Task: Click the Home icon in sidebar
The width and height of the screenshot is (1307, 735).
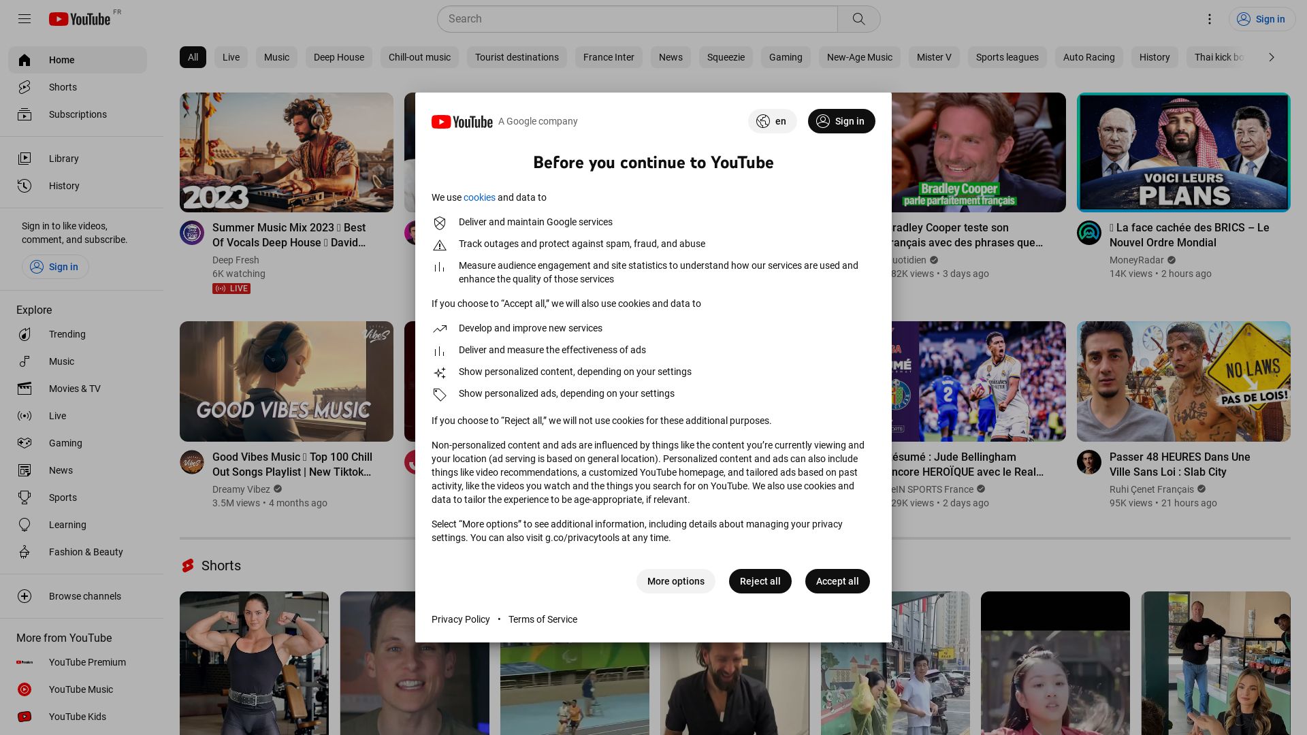Action: [25, 60]
